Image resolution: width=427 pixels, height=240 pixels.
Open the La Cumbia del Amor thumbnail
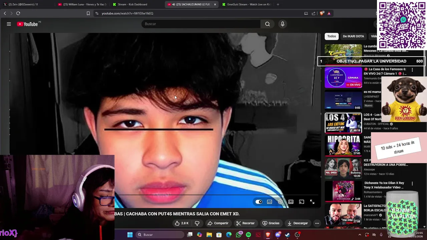(x=343, y=54)
